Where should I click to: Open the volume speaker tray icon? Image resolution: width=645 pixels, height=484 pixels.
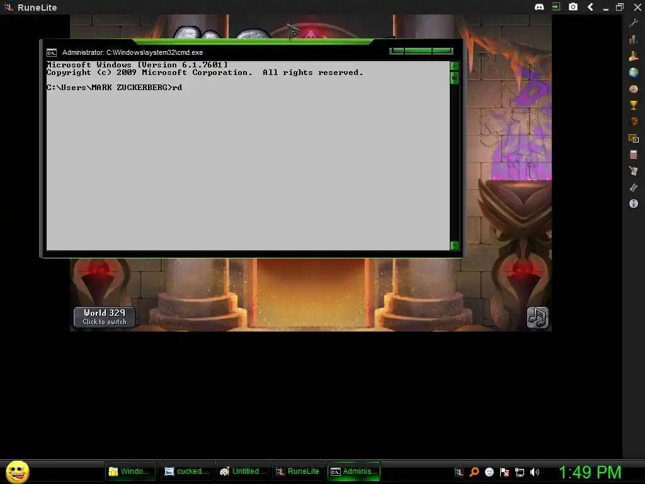[535, 472]
